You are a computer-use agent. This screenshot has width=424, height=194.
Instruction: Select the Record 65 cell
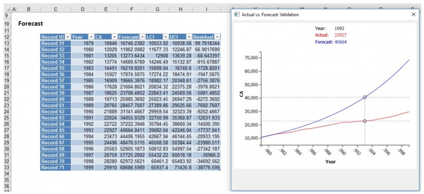click(x=55, y=130)
